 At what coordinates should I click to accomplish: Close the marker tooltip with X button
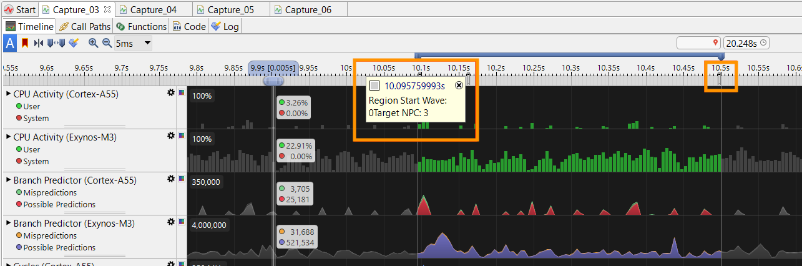point(459,86)
